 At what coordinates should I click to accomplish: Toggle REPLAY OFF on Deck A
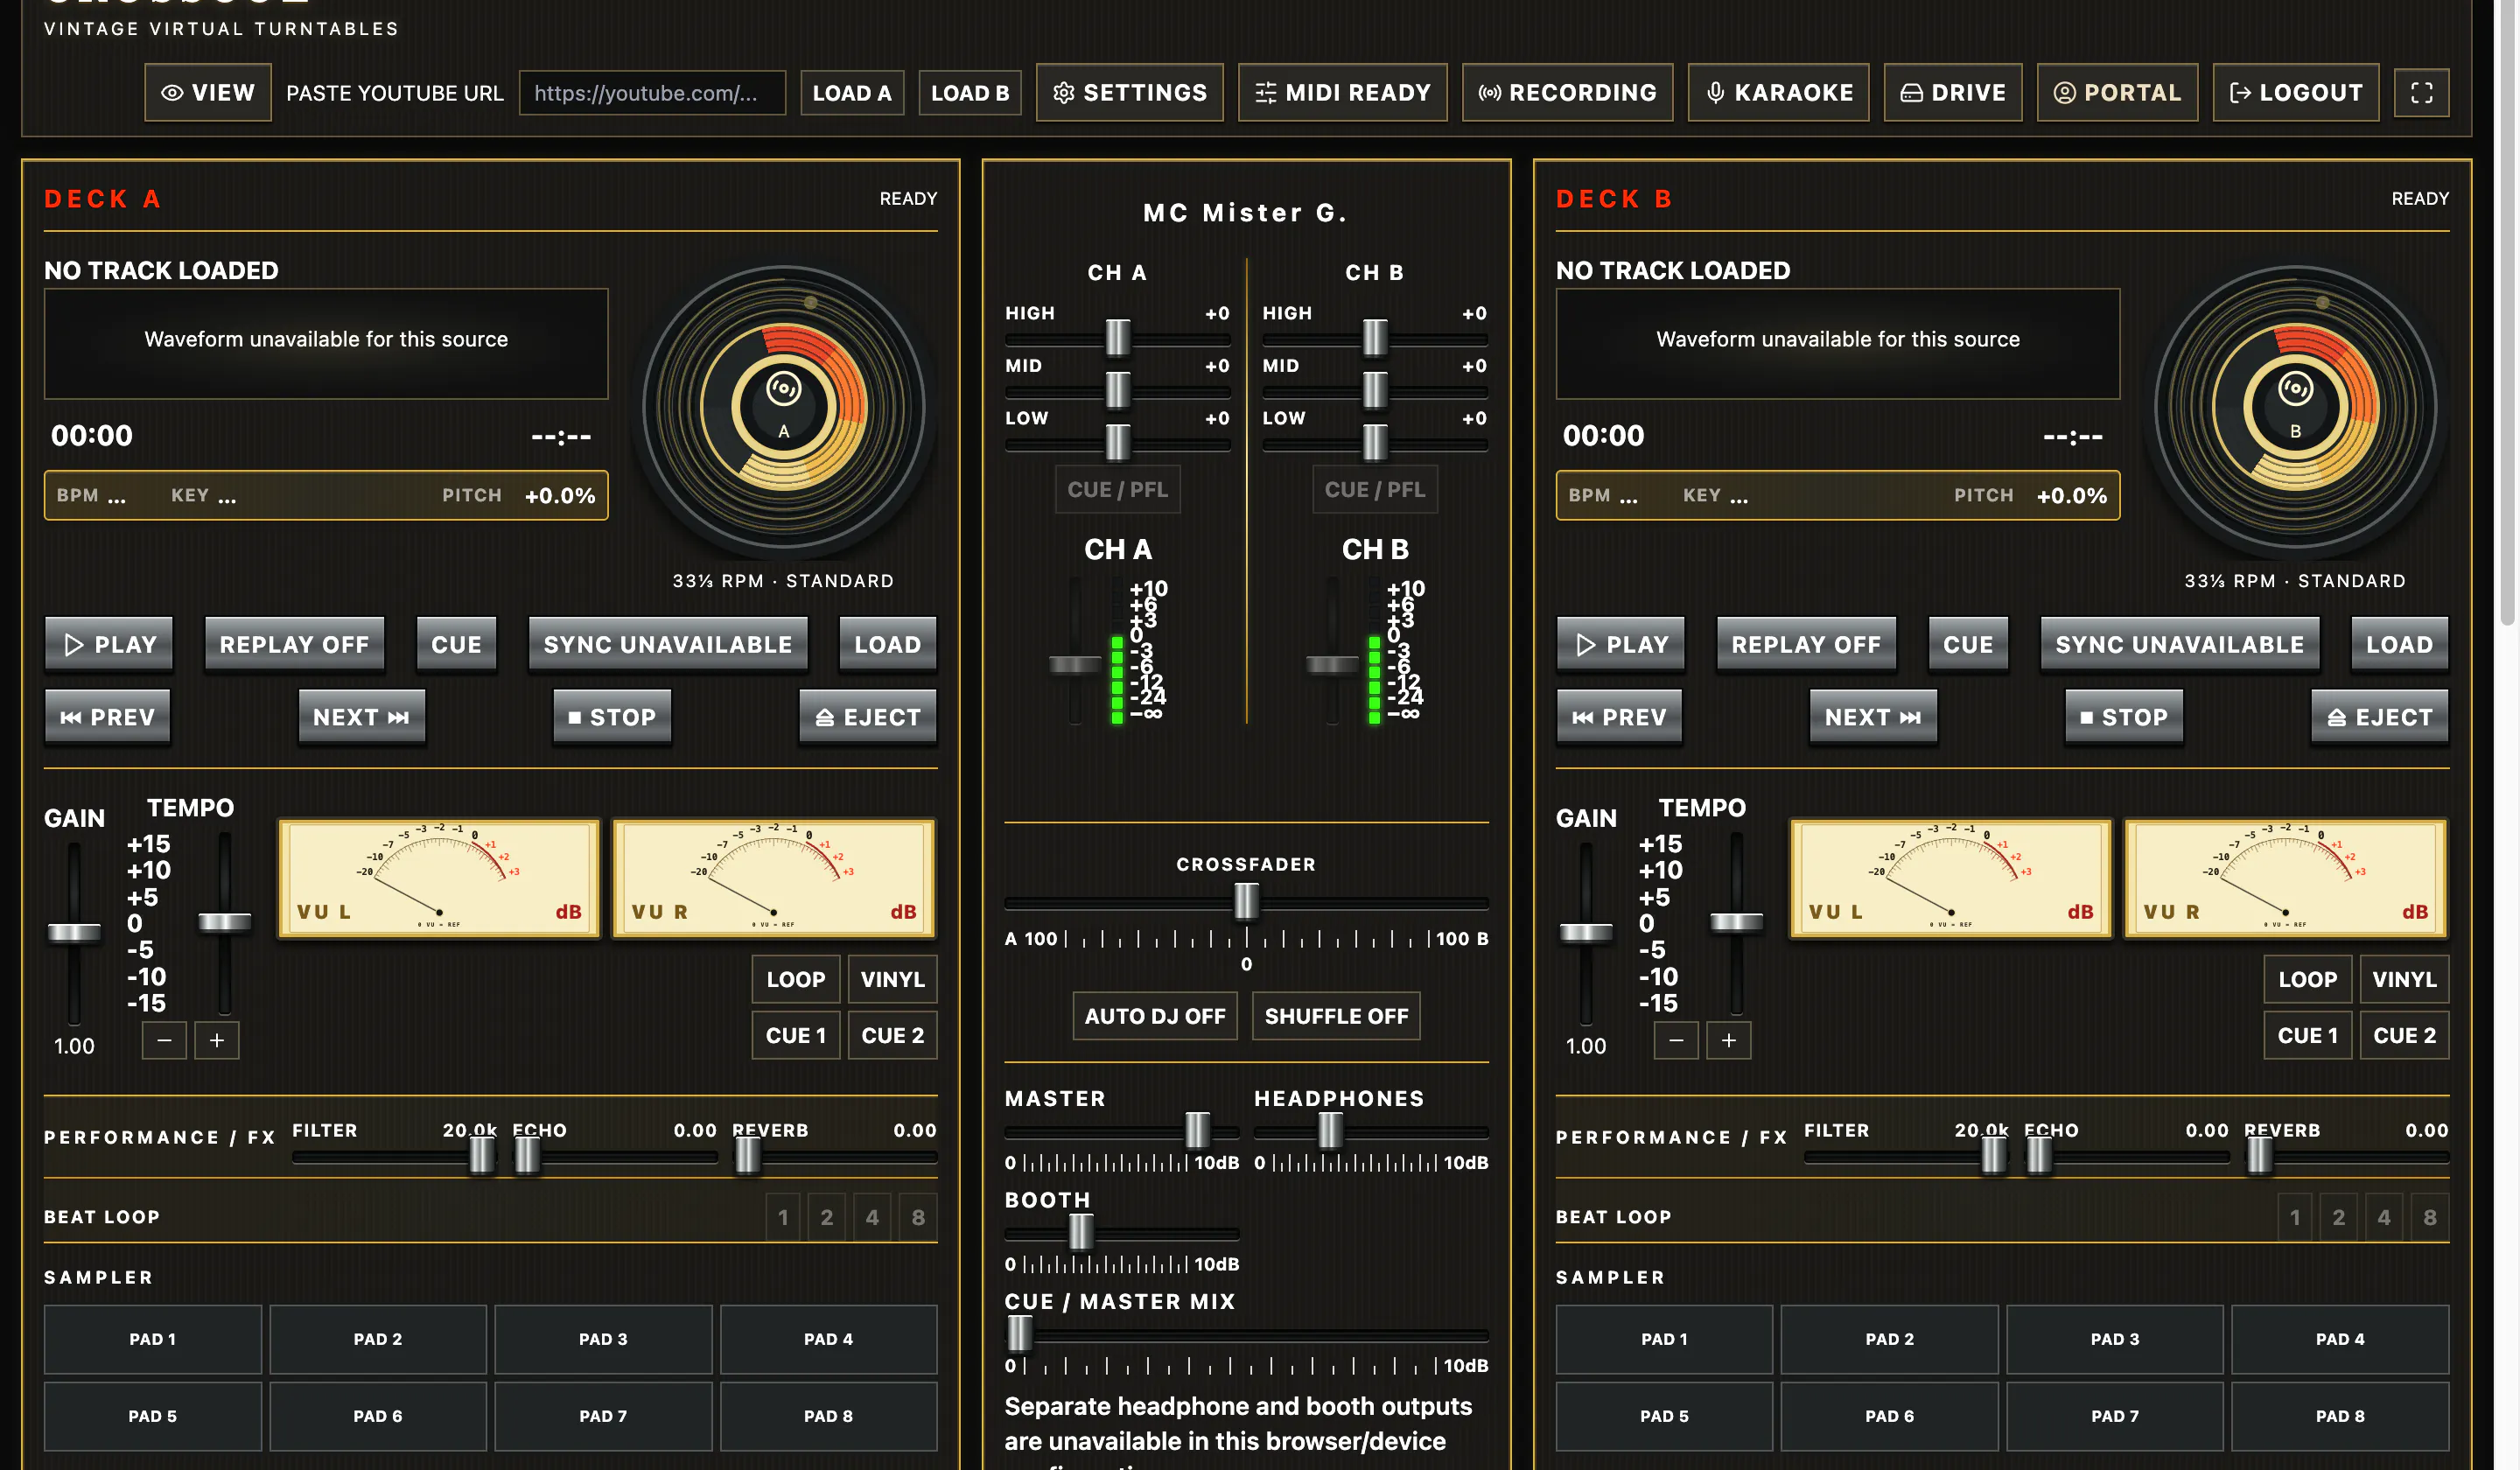coord(294,644)
